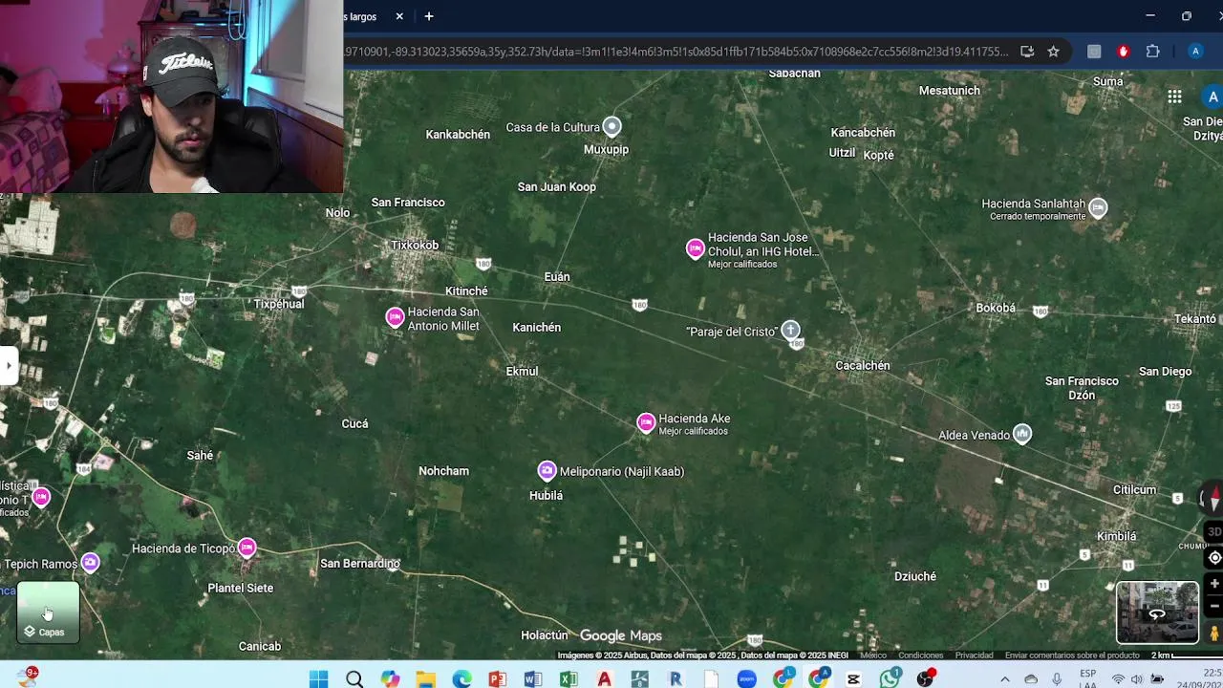Zoom in with the plus button
The height and width of the screenshot is (688, 1223).
[x=1214, y=584]
